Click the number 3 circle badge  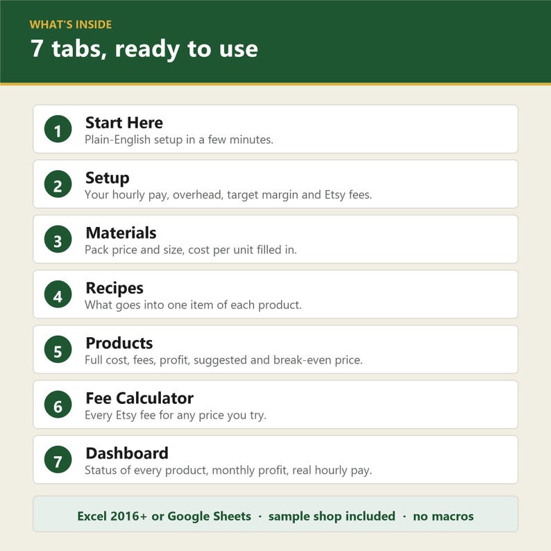tap(58, 239)
